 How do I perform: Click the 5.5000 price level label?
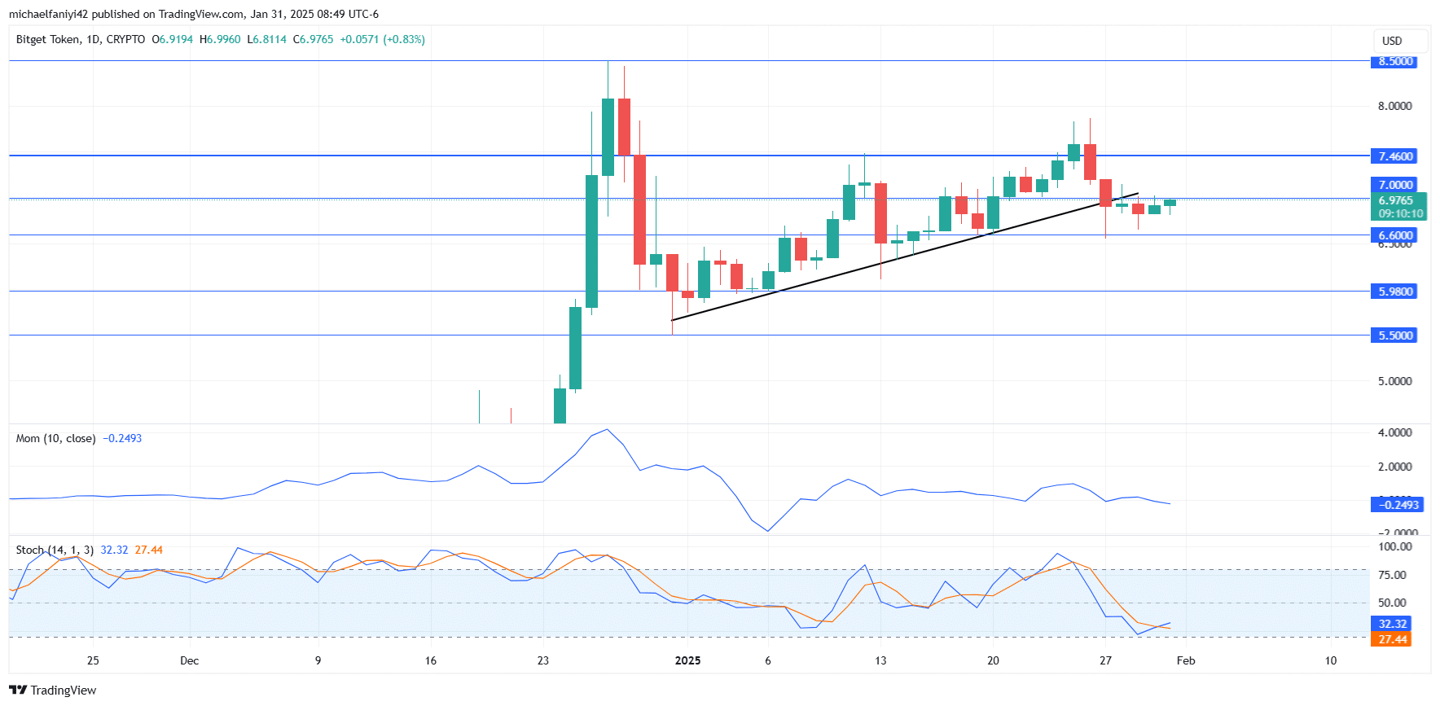(1394, 335)
